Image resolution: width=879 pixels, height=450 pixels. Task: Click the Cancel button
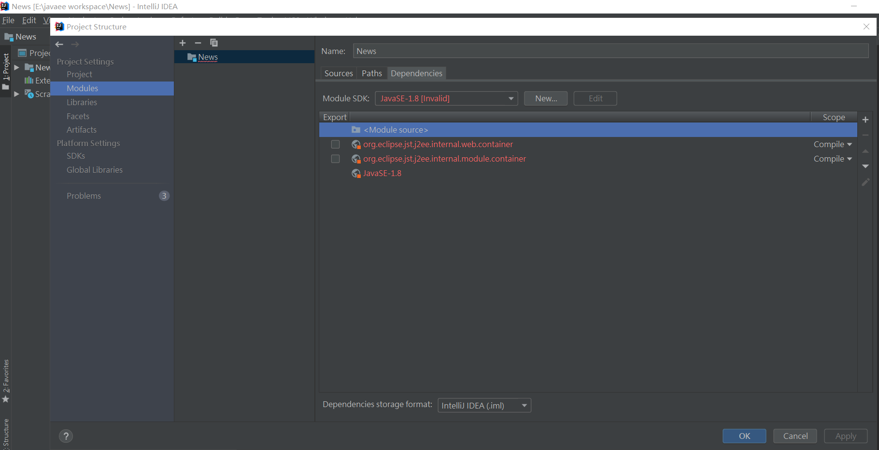[x=795, y=436]
